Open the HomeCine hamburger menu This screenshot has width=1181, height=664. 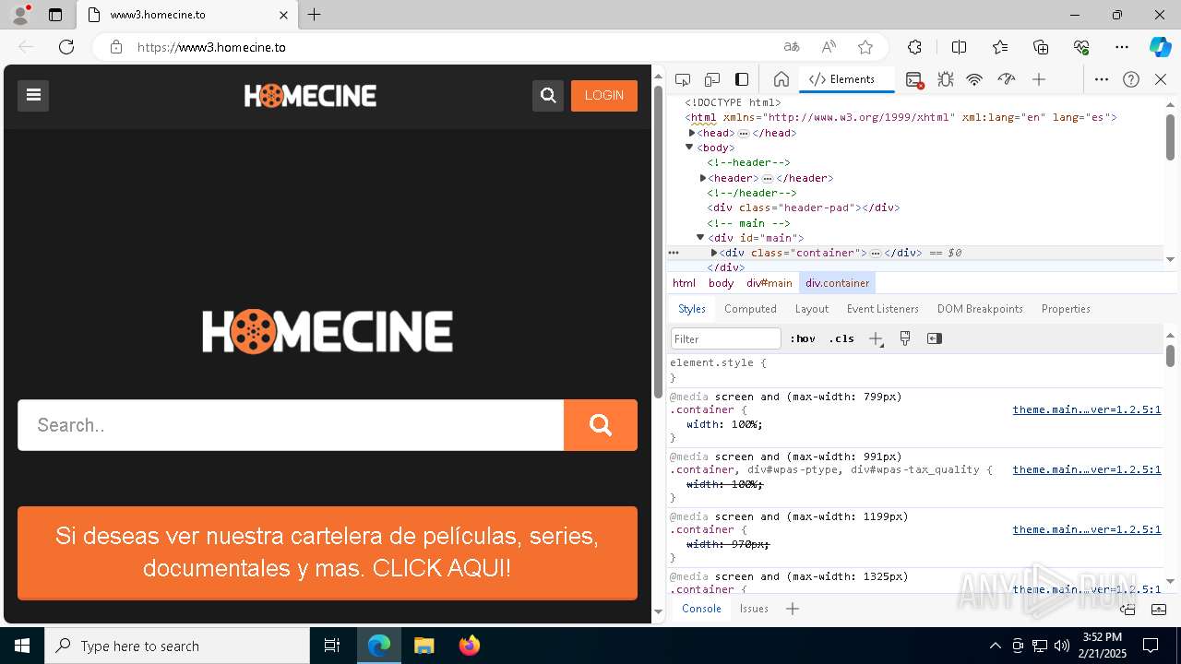click(33, 95)
